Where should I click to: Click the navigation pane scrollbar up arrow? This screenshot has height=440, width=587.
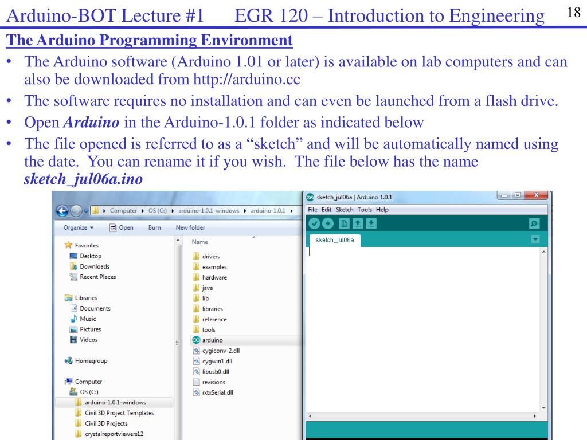coord(178,240)
